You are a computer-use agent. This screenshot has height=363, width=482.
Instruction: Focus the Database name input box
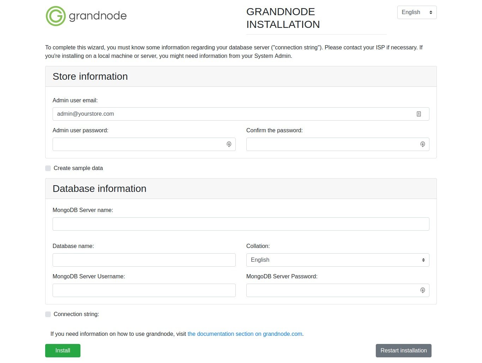point(144,260)
